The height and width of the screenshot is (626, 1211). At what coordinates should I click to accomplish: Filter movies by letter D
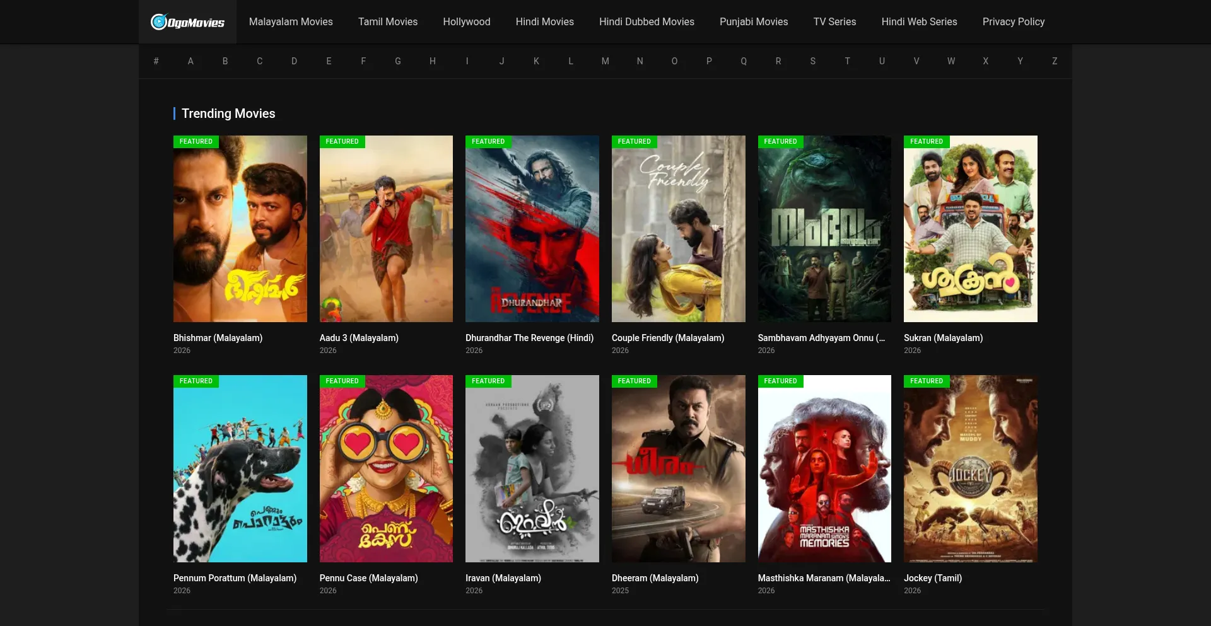294,61
